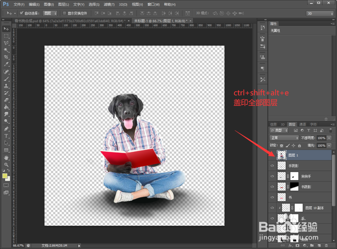Image resolution: width=337 pixels, height=249 pixels.
Task: Hide the 图层 10 副本 layer
Action: (x=272, y=208)
